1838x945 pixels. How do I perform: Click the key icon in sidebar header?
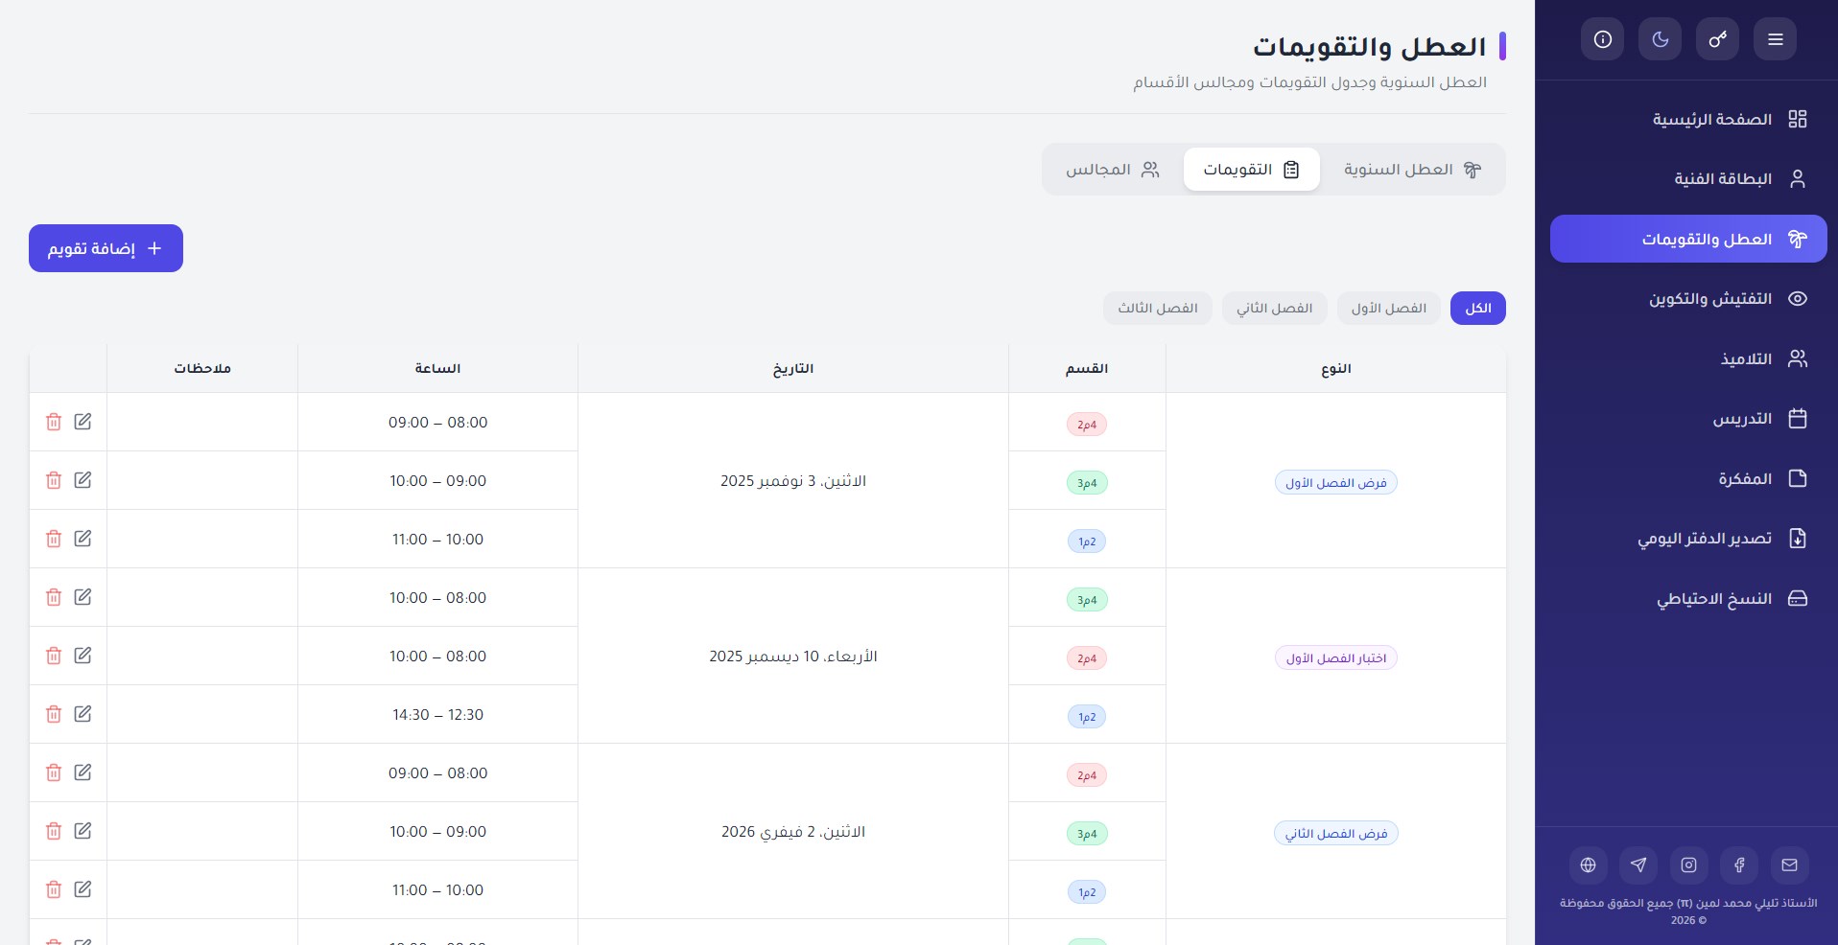[1717, 39]
